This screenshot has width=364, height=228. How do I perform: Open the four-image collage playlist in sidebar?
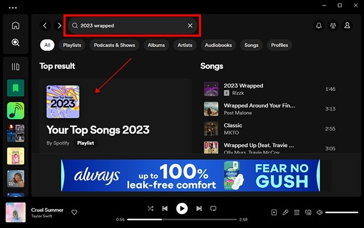coord(16,133)
